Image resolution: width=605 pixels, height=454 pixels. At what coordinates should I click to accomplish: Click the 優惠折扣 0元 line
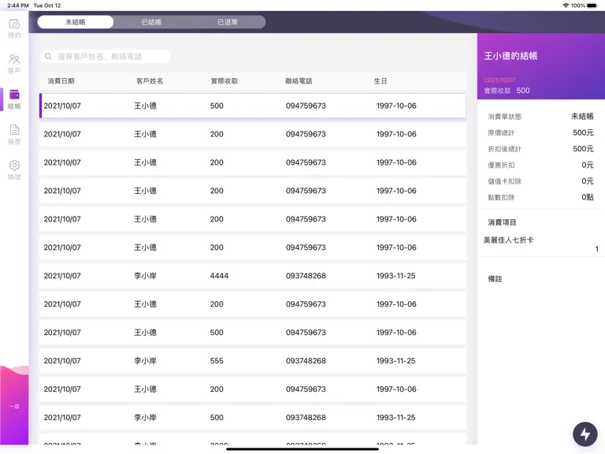coord(540,166)
